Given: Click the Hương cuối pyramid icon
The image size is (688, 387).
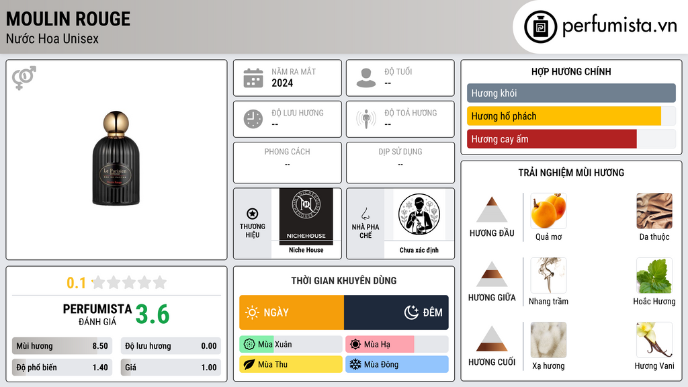Looking at the screenshot, I should 492,339.
